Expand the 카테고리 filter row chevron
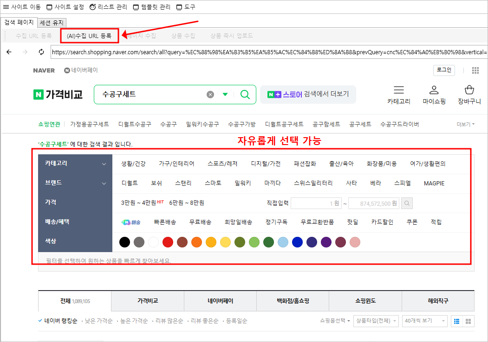 [x=104, y=164]
